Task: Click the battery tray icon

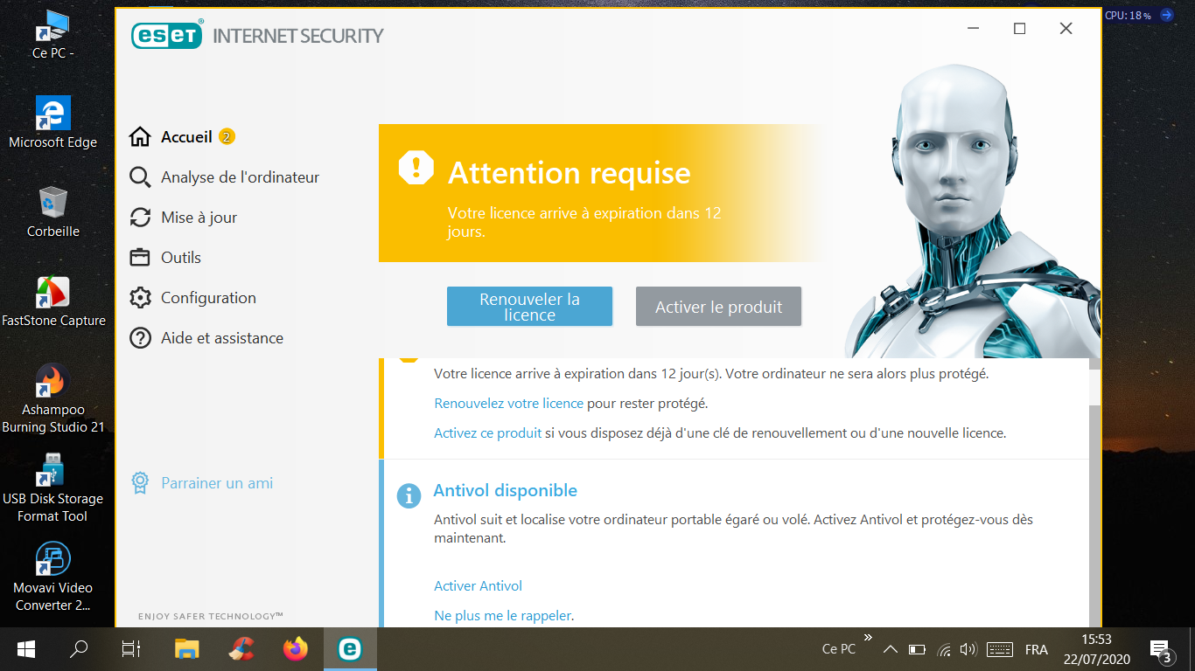Action: [917, 649]
